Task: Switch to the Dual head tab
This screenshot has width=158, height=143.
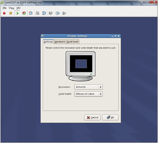Action: click(x=73, y=42)
